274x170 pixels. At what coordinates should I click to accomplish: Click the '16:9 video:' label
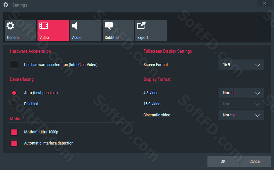coord(153,104)
